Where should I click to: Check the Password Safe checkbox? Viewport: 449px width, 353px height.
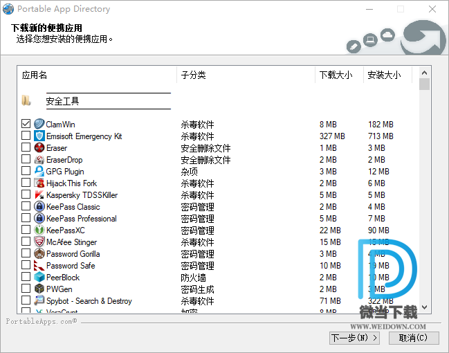click(x=26, y=264)
